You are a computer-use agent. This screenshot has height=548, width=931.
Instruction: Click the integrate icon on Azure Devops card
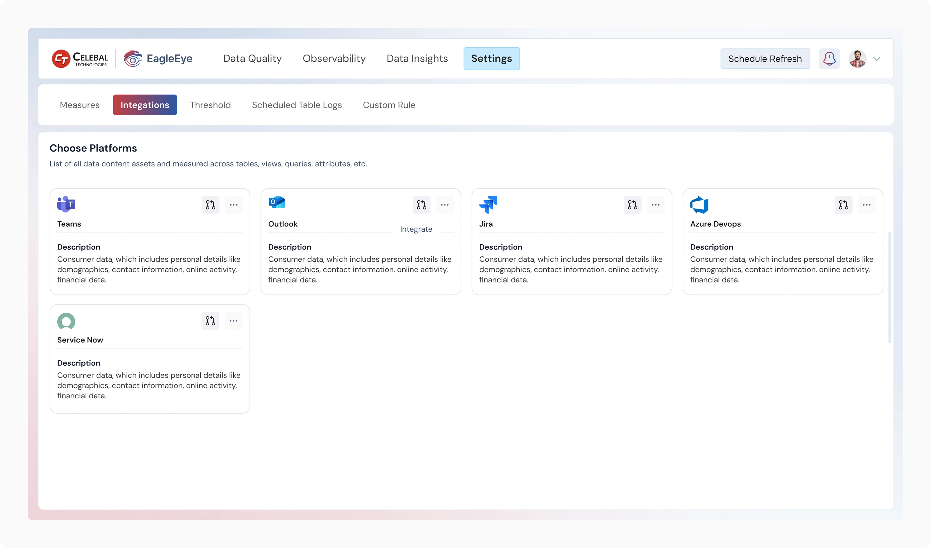click(843, 205)
